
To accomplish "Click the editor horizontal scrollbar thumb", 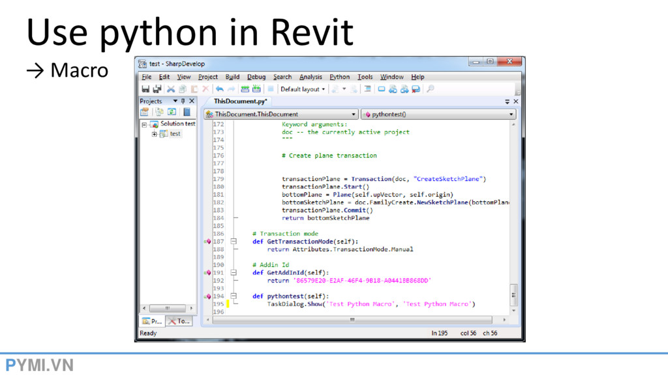I will tap(352, 320).
